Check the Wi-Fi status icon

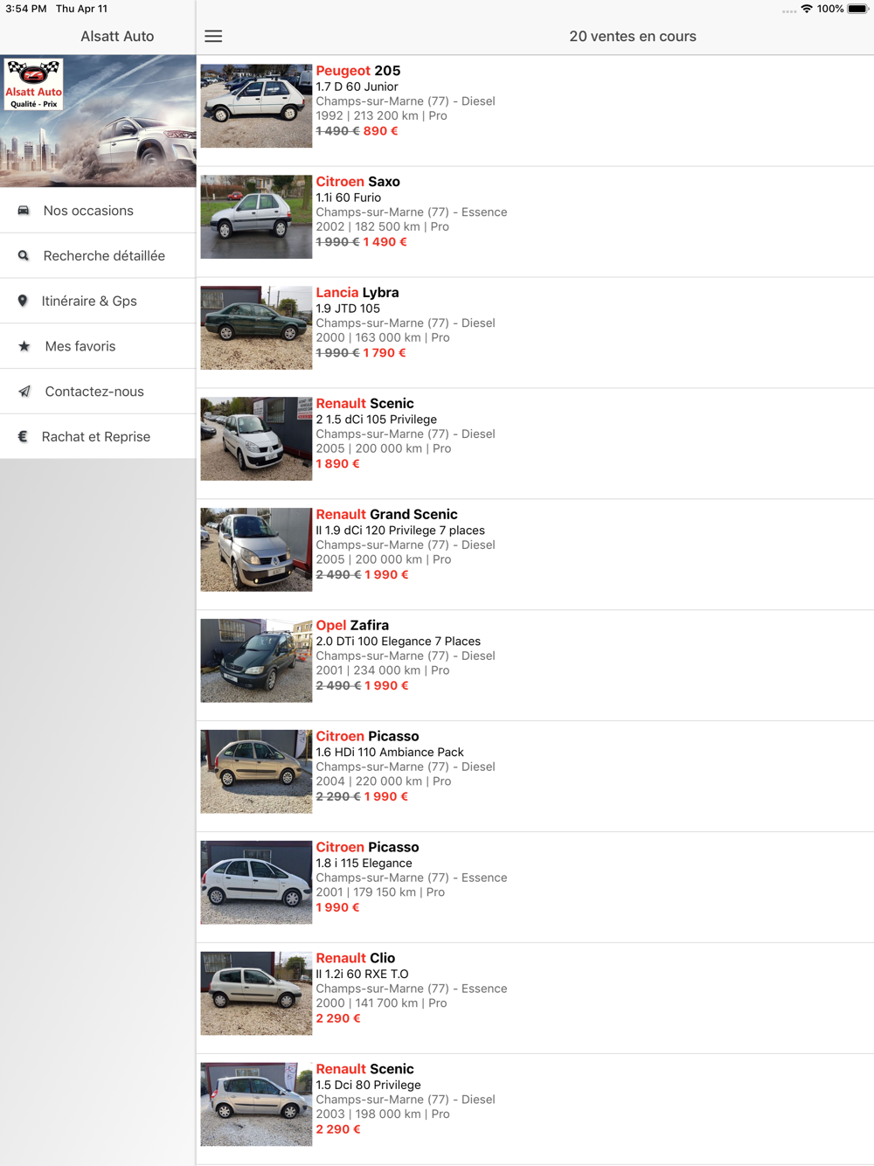pyautogui.click(x=807, y=9)
